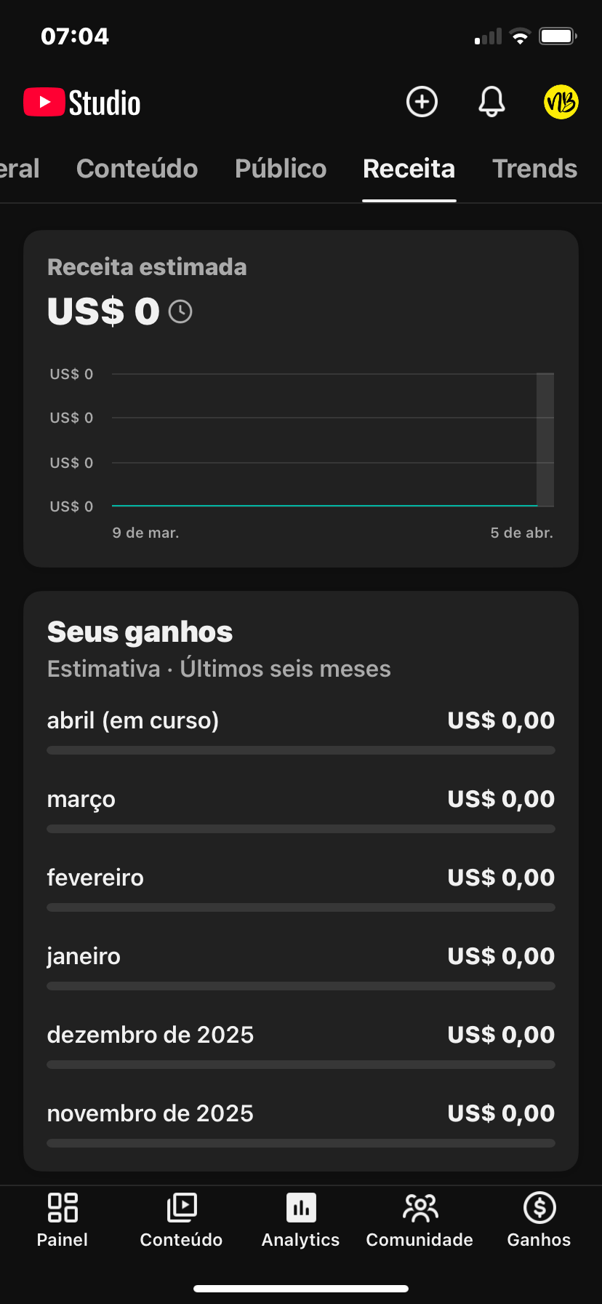The width and height of the screenshot is (602, 1304).
Task: Switch to the Conteúdo analytics tab
Action: click(137, 169)
